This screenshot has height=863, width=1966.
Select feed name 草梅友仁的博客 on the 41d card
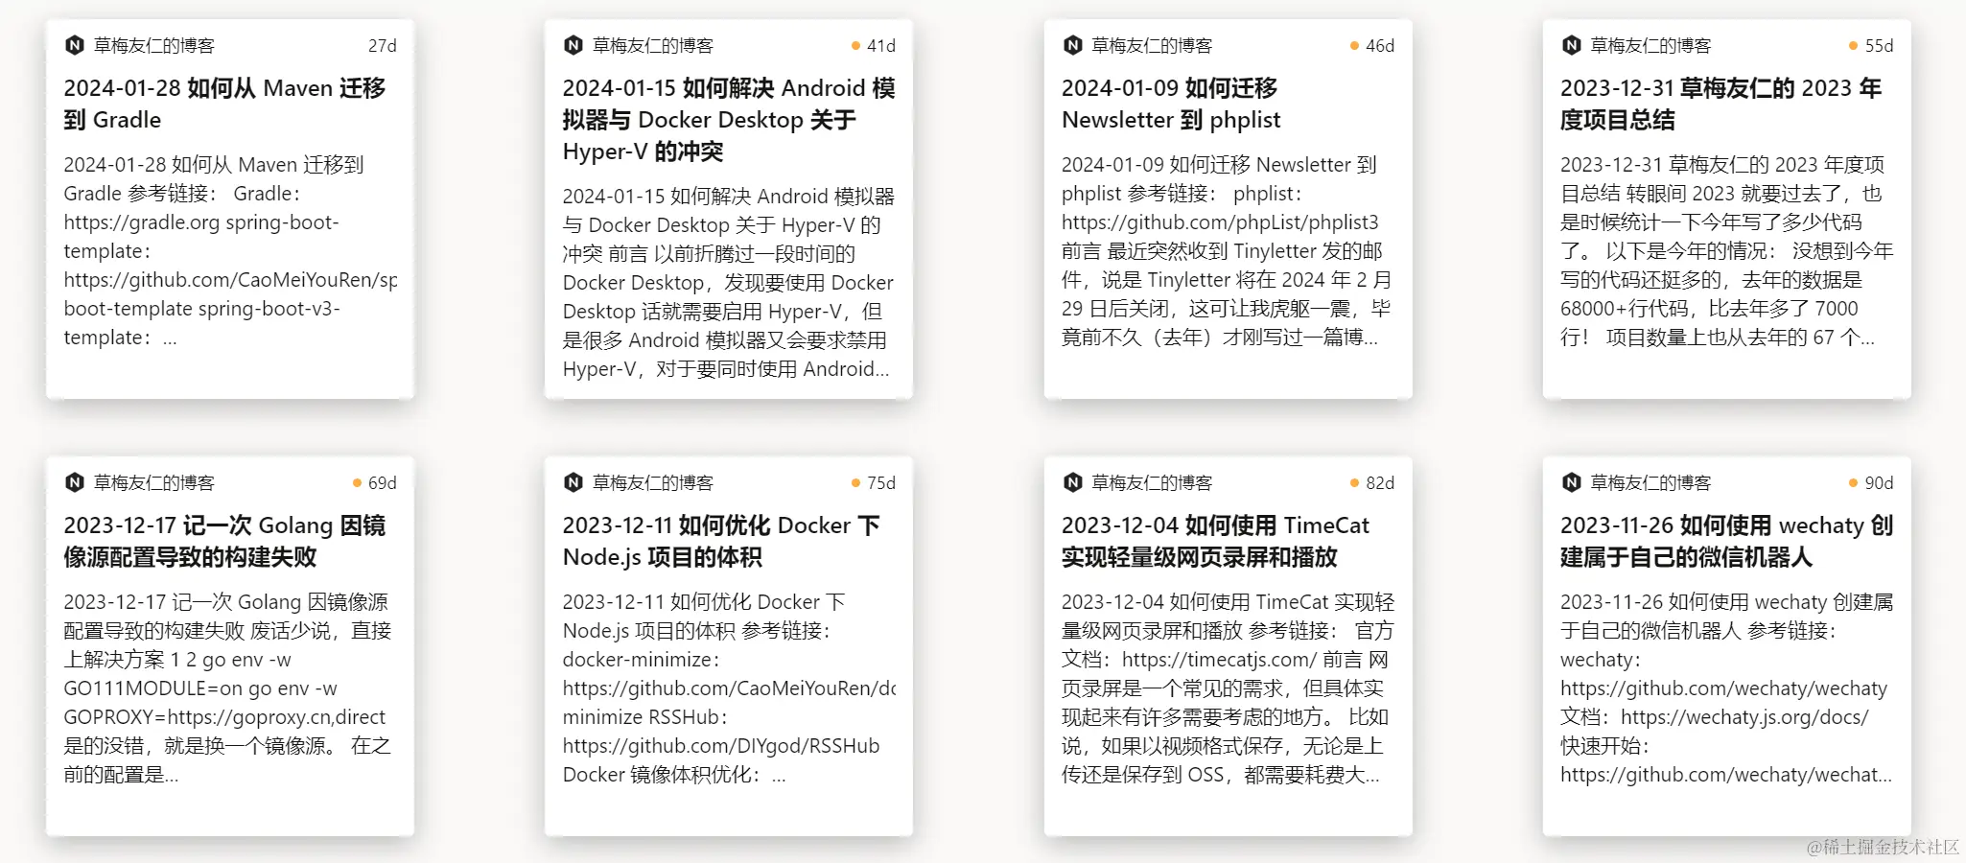point(653,46)
